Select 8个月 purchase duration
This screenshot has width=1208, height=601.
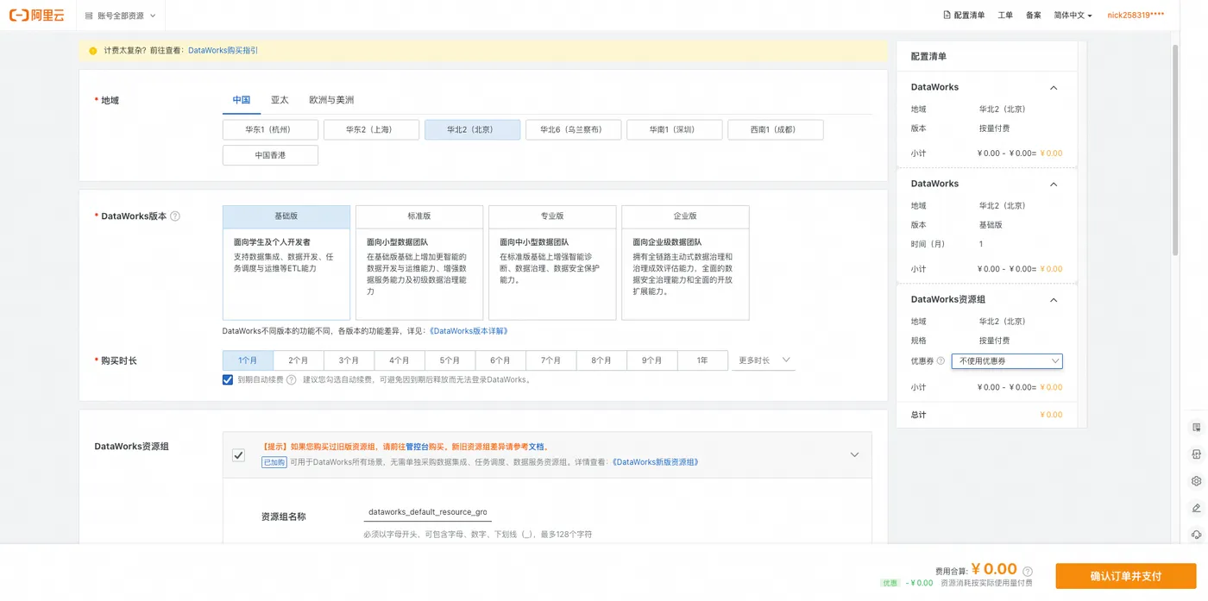pos(601,360)
